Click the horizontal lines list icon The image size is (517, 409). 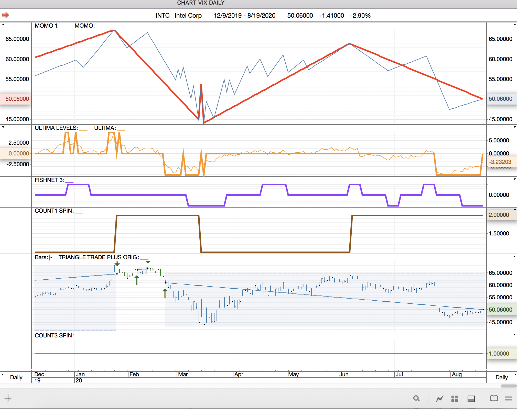[508, 398]
